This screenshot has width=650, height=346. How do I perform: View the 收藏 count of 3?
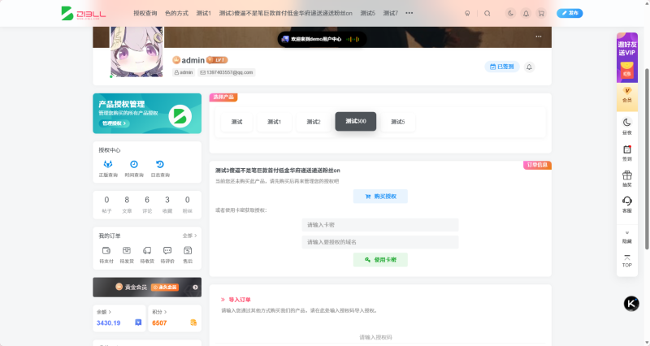coord(167,205)
